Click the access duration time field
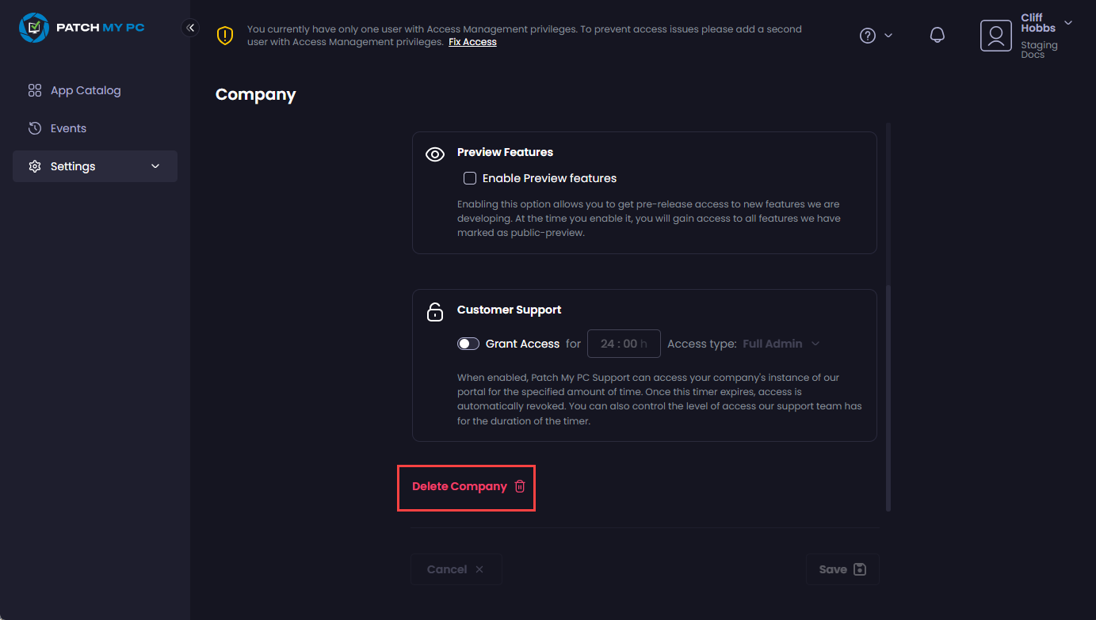The image size is (1096, 620). [624, 344]
